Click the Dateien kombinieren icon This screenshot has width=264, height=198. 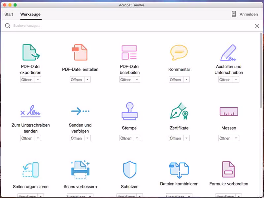[x=179, y=170]
